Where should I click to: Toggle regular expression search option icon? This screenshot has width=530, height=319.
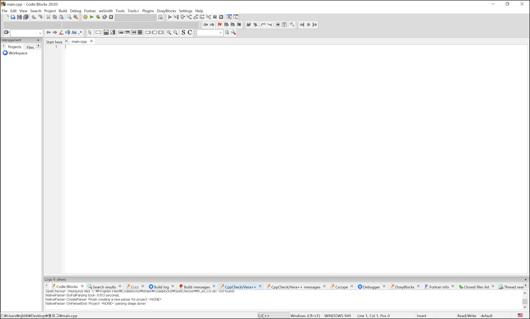tap(80, 32)
